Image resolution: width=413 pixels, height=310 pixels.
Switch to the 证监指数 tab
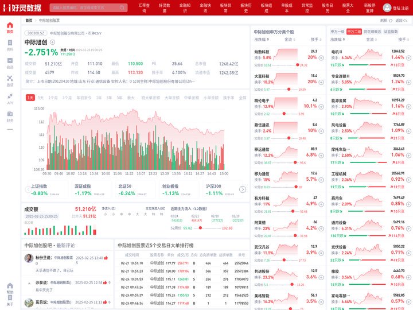click(x=391, y=32)
